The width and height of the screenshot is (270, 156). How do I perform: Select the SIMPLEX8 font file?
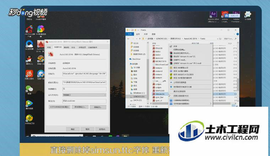pos(158,90)
